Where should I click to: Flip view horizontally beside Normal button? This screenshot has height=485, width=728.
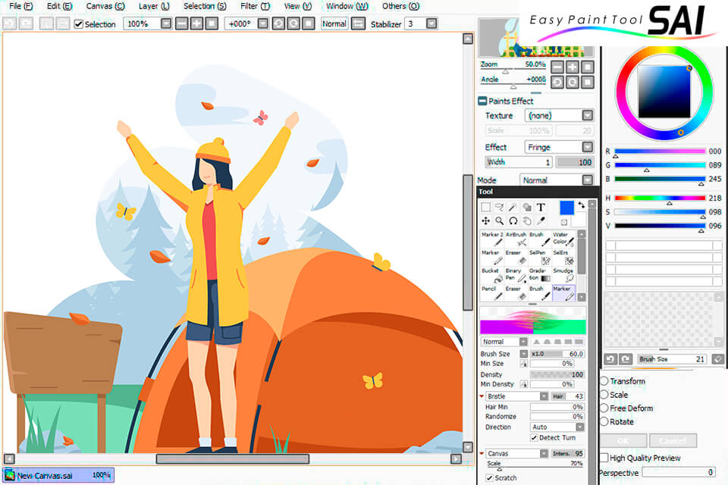tap(358, 23)
